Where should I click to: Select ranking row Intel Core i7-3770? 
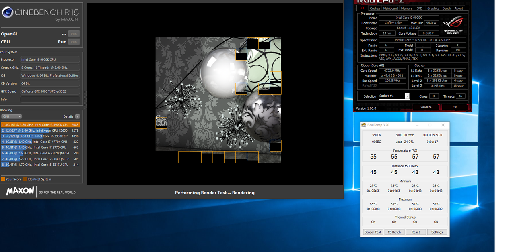coord(40,147)
